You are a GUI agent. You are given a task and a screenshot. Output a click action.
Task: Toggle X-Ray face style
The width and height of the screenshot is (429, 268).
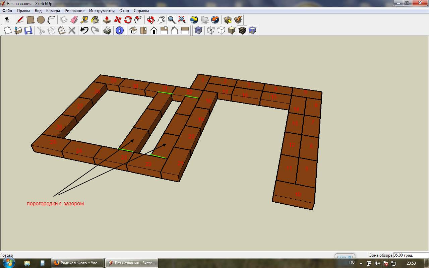[198, 31]
